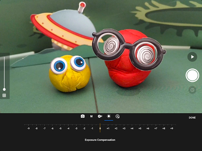The image size is (202, 151).
Task: Open the interval timer clock icon
Action: coord(192,90)
